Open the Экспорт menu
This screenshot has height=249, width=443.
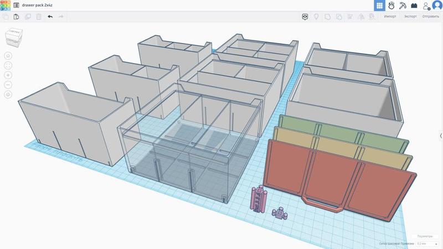(410, 17)
